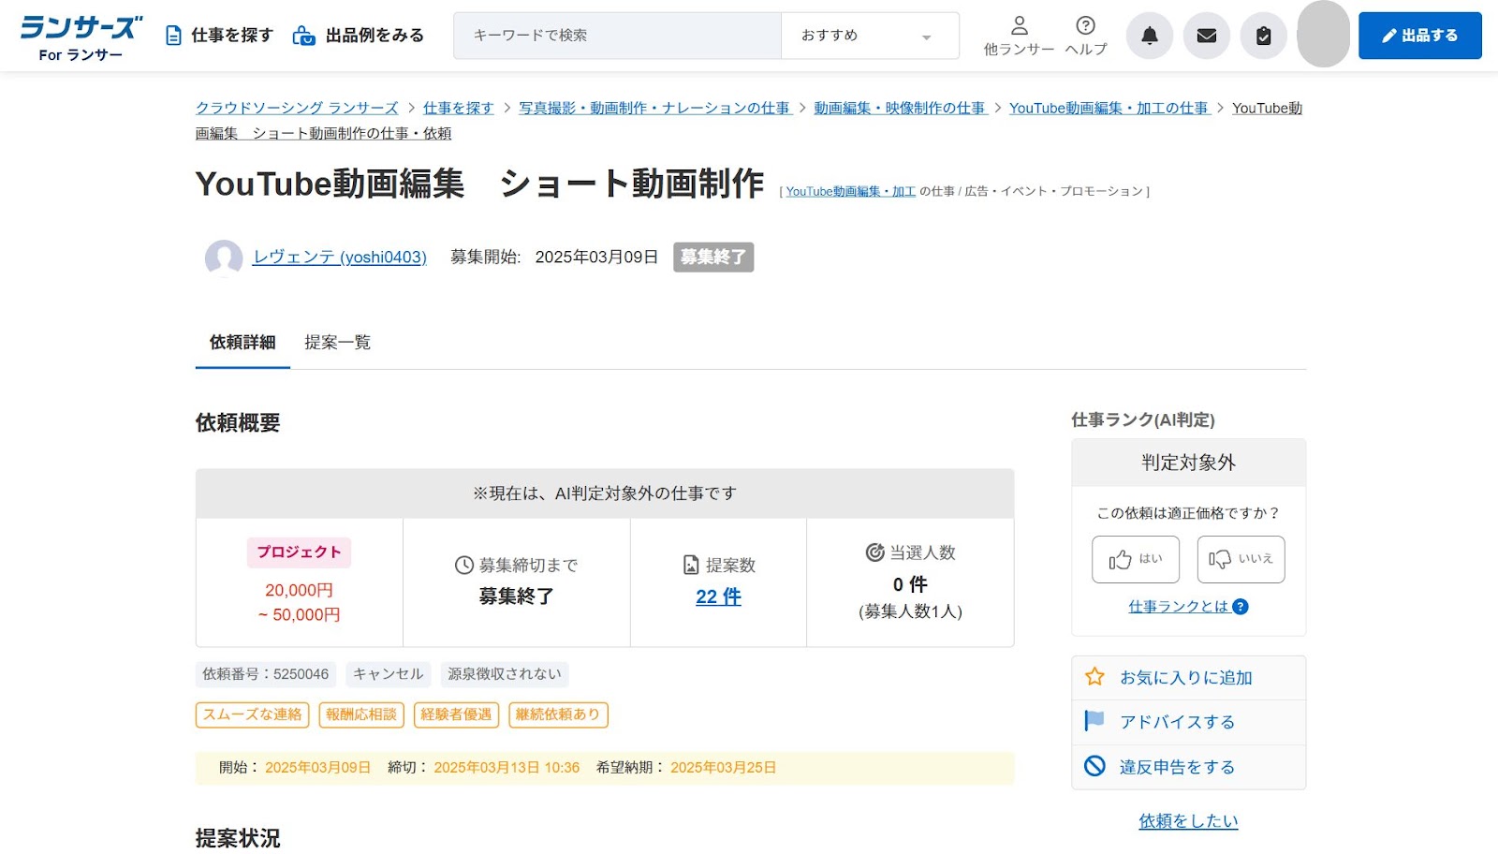The height and width of the screenshot is (854, 1498).
Task: Open client profile レヴェンテ (yoshi0403)
Action: [340, 258]
